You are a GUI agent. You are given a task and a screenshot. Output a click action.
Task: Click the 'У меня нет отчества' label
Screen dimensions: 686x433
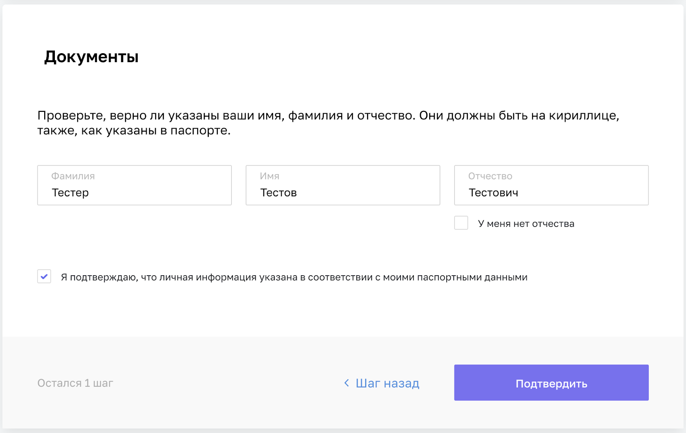click(526, 224)
